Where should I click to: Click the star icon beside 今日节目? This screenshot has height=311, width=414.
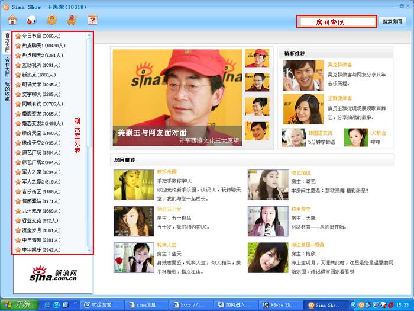[x=18, y=36]
